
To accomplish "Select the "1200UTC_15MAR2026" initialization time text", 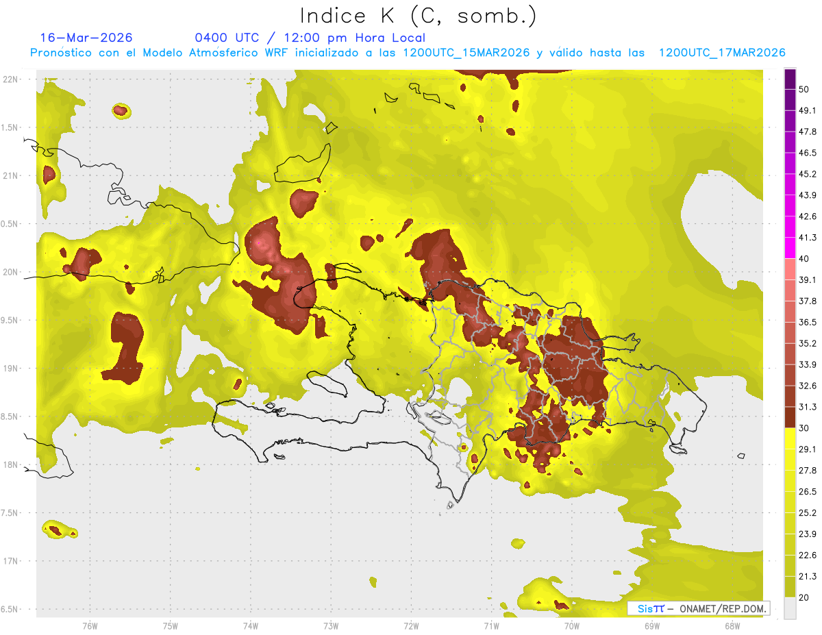I will 466,53.
